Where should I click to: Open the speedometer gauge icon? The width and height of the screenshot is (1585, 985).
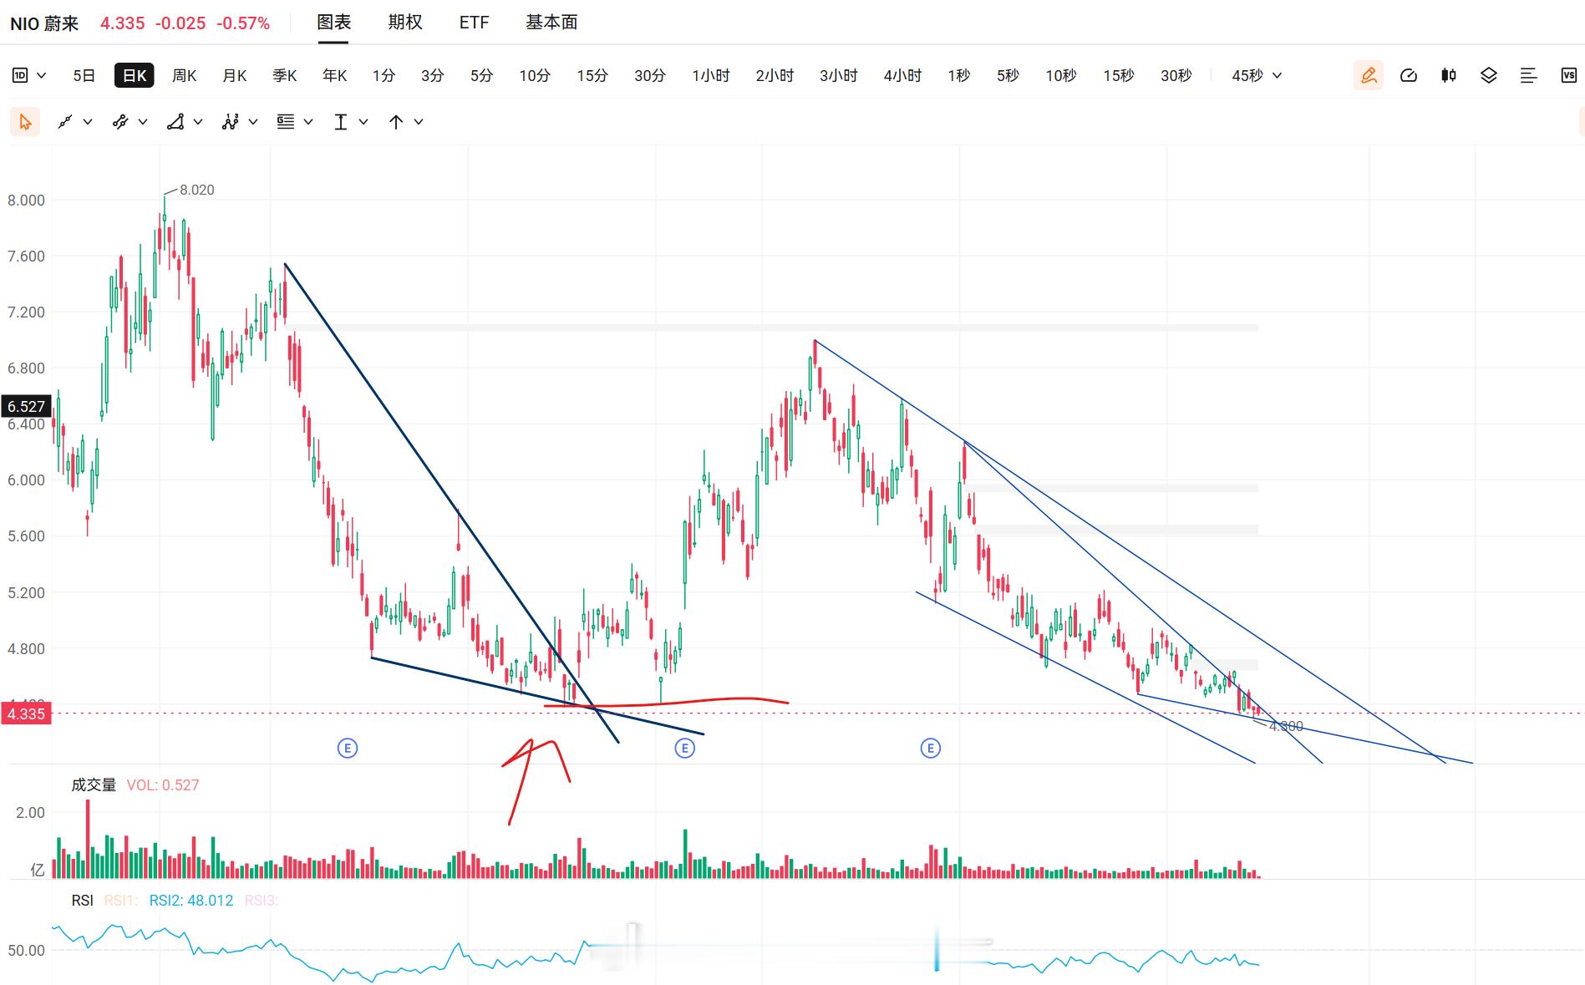(x=1409, y=75)
